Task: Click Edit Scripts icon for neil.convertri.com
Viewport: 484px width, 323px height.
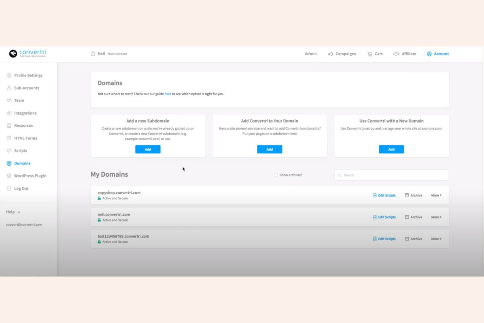Action: 375,217
